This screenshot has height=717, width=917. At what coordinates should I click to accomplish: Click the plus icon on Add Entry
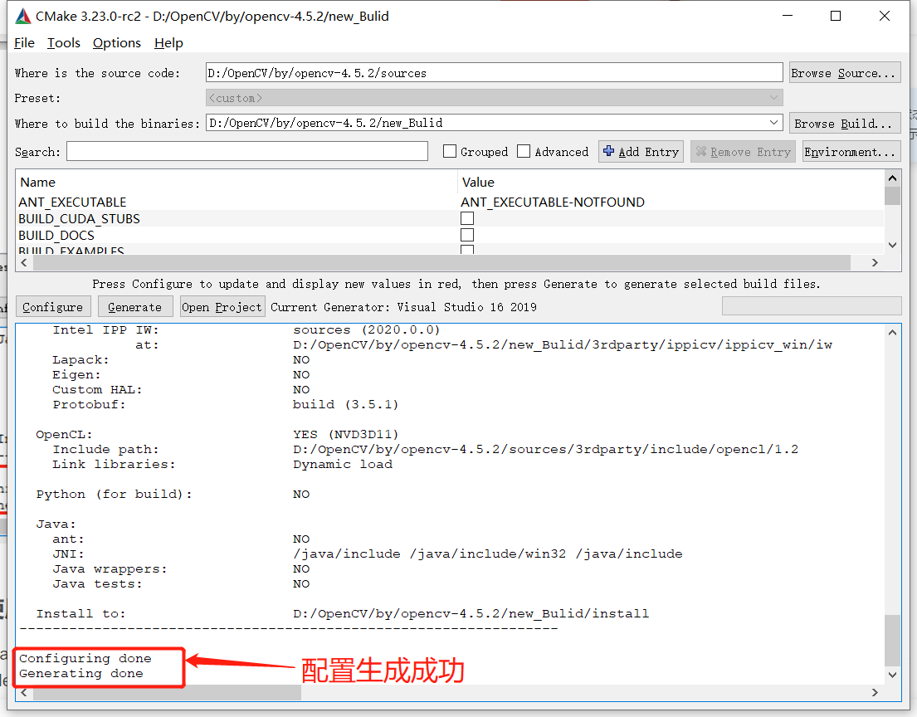point(609,151)
